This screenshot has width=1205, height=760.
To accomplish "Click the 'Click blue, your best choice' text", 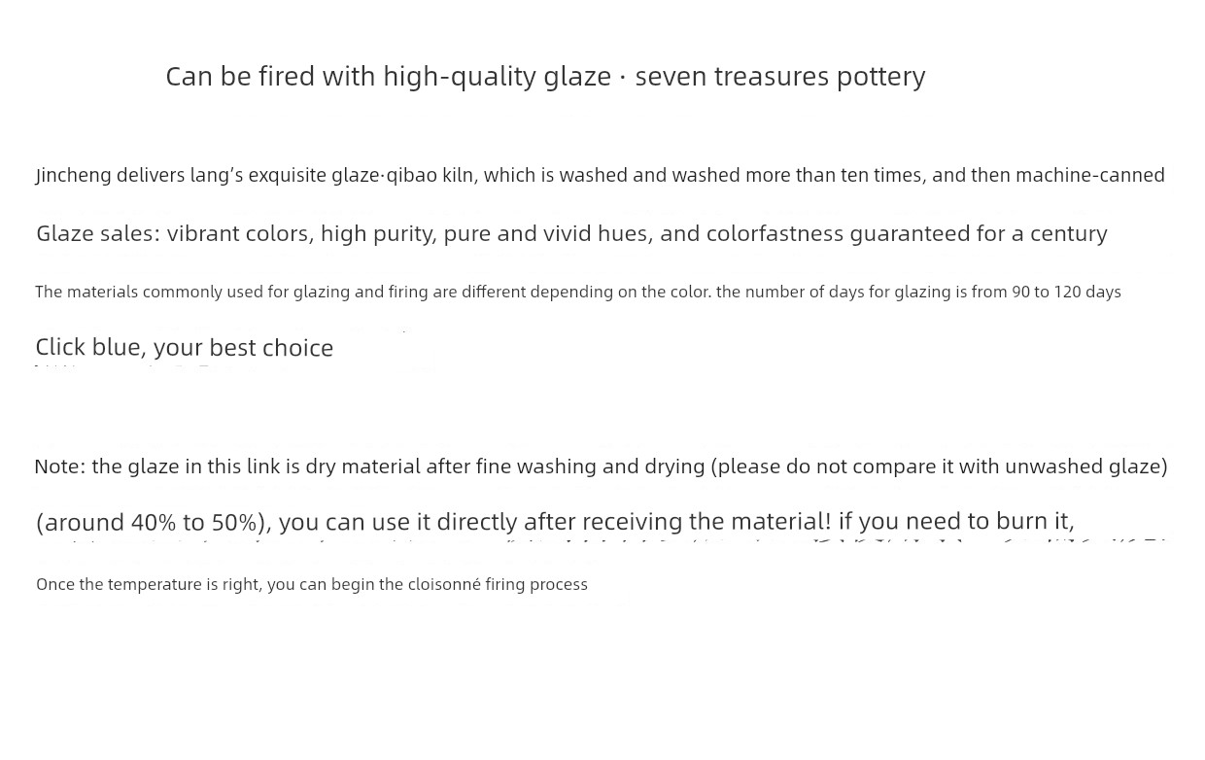I will pos(185,347).
